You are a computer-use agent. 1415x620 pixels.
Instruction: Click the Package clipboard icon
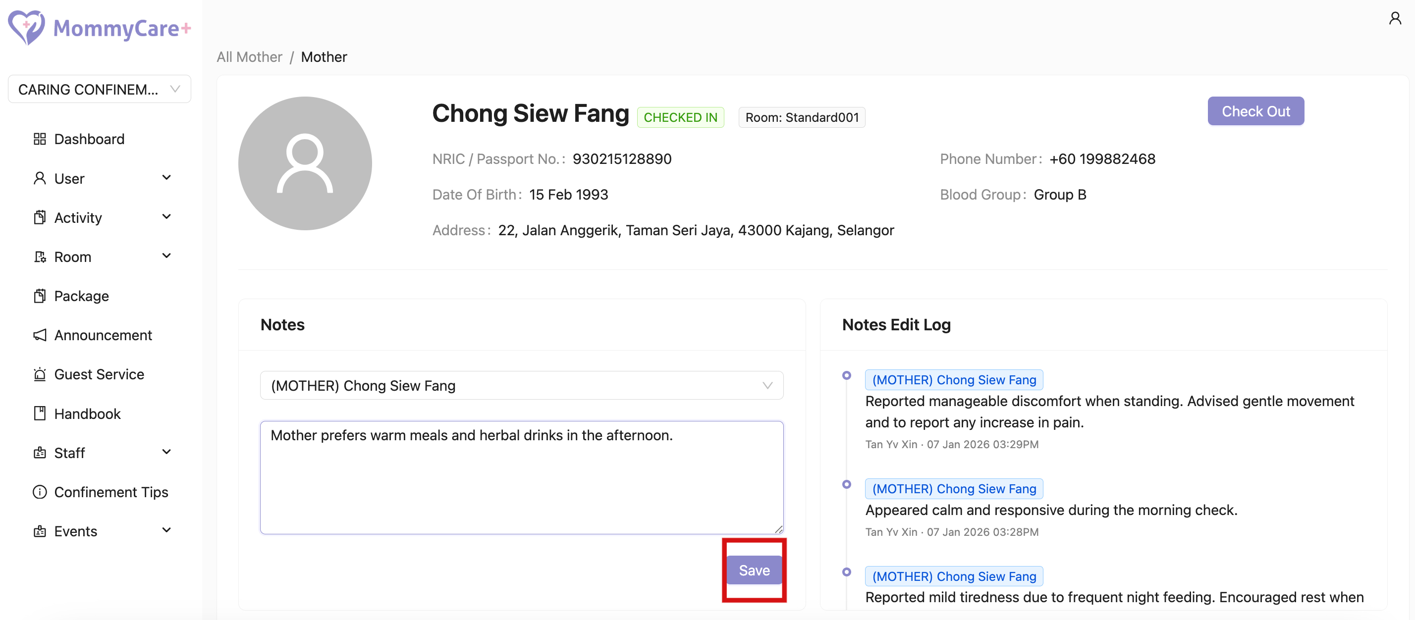tap(40, 296)
